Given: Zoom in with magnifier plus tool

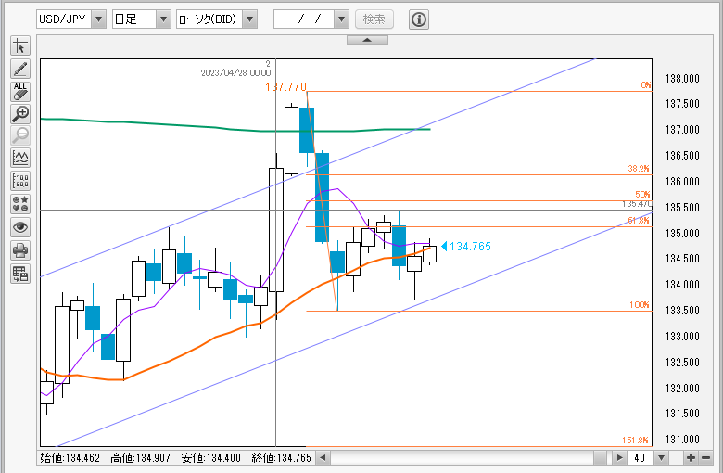Looking at the screenshot, I should (20, 114).
